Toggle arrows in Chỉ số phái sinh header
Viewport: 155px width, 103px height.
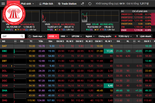click(122, 11)
